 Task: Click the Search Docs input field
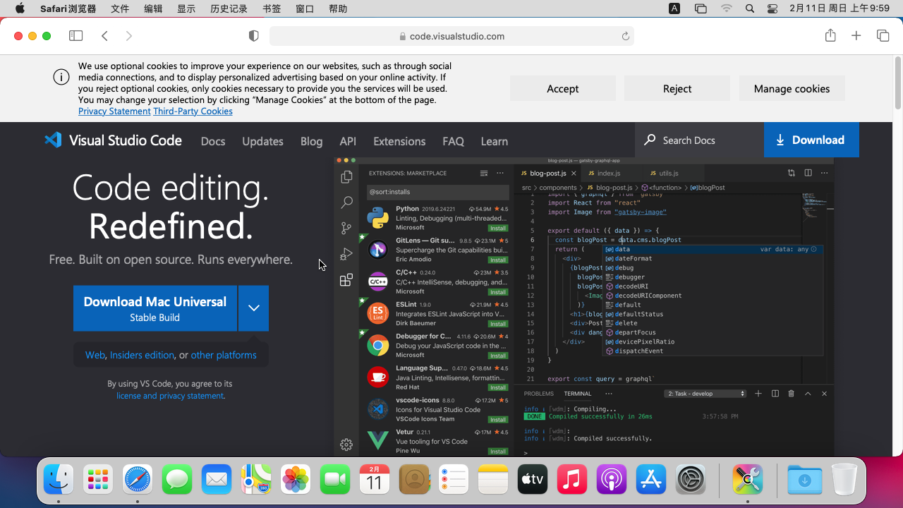[699, 140]
